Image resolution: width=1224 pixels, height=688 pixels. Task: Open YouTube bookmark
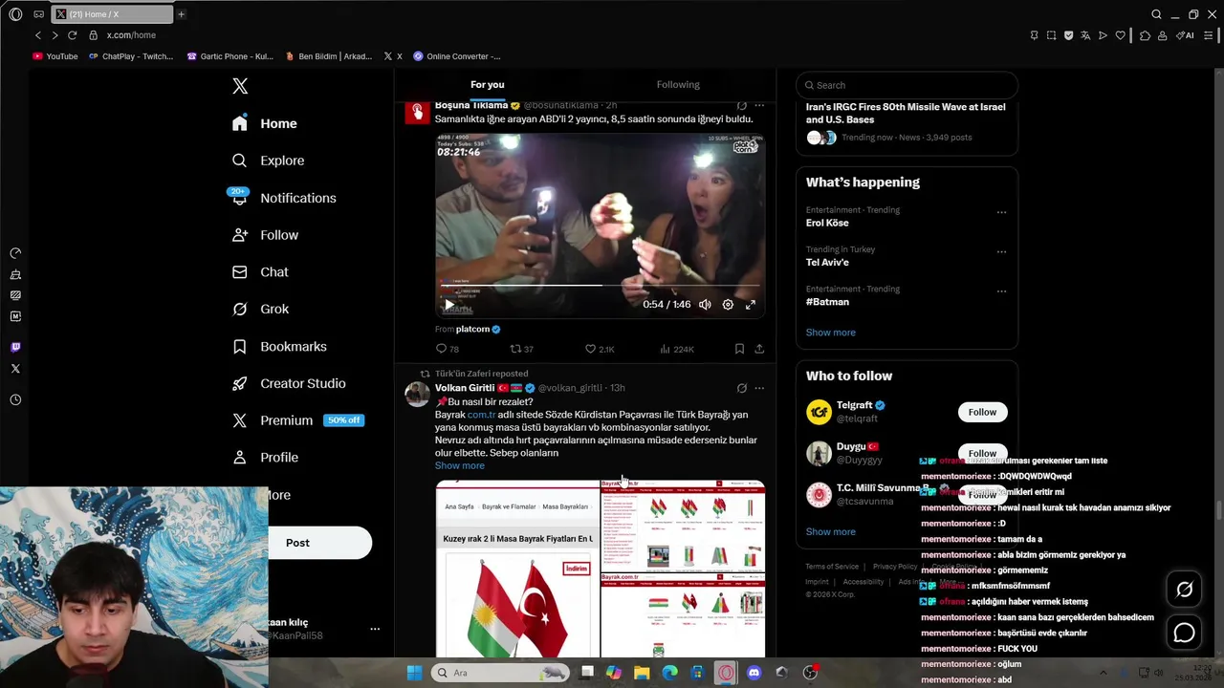tap(55, 56)
